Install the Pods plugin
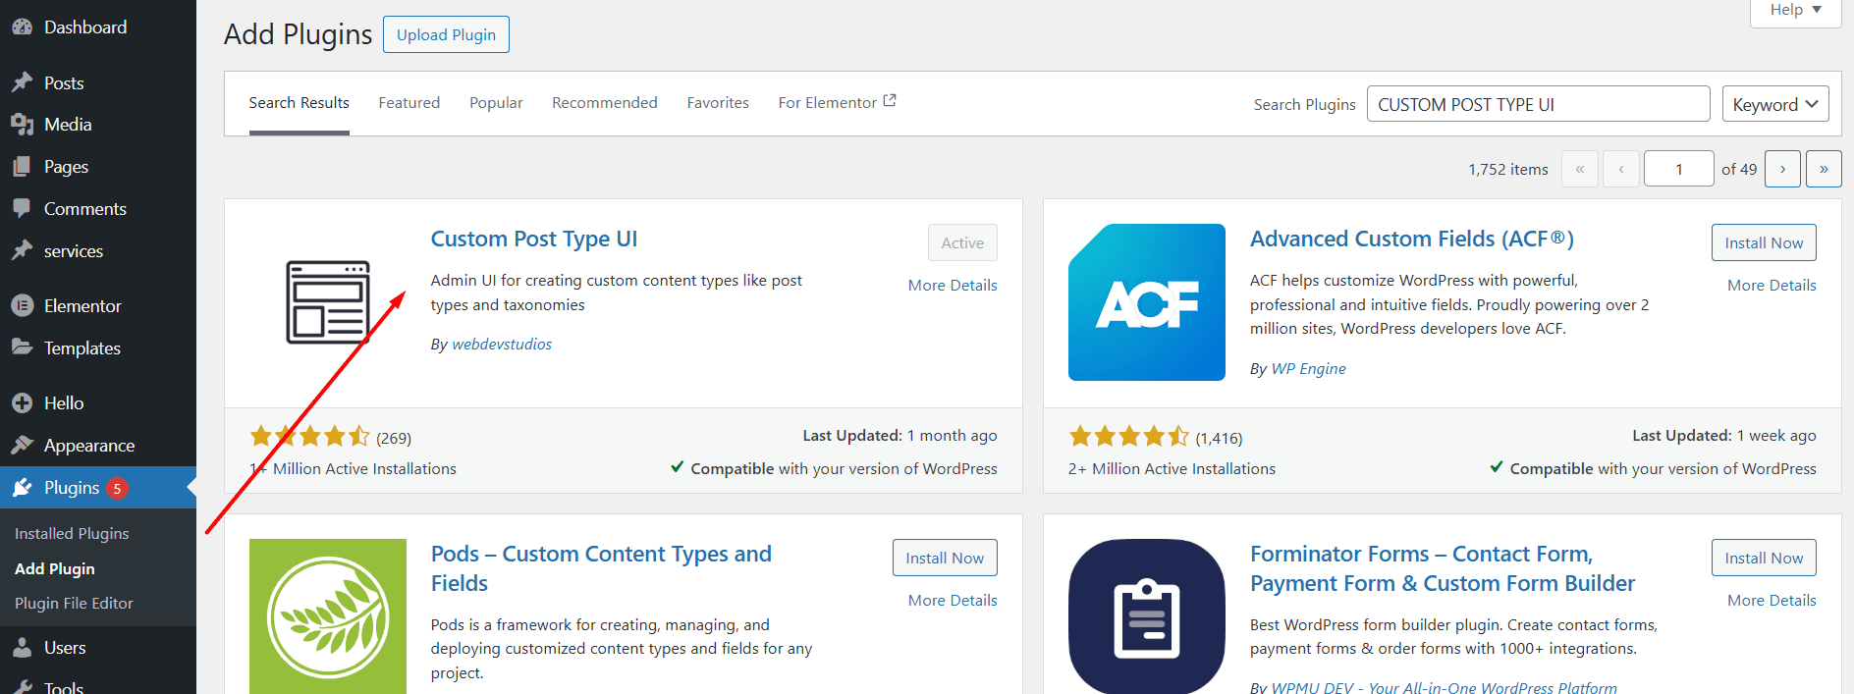 point(945,558)
